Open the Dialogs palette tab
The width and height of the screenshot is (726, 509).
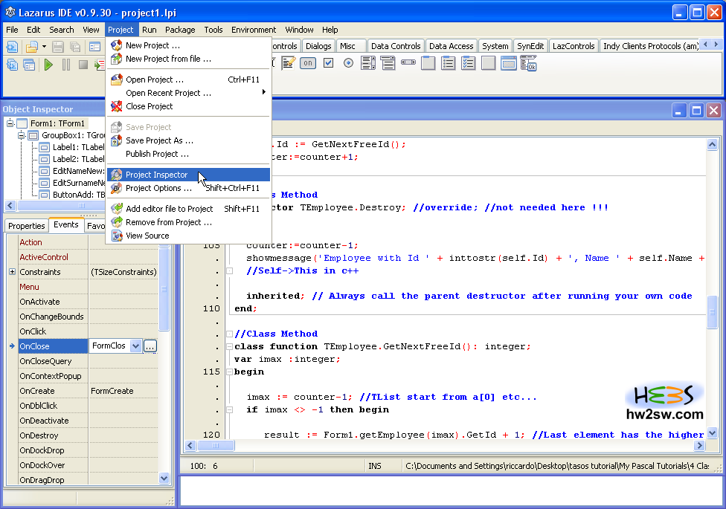pos(318,46)
